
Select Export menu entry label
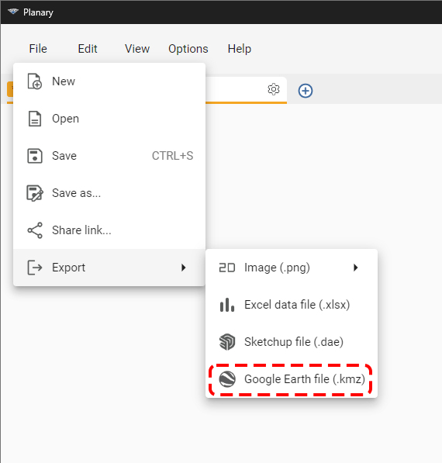pyautogui.click(x=68, y=268)
